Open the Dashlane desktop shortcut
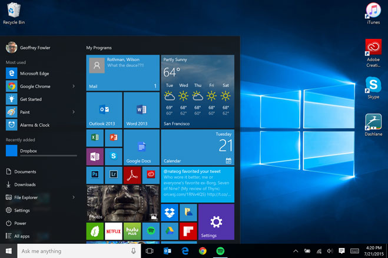 click(373, 125)
